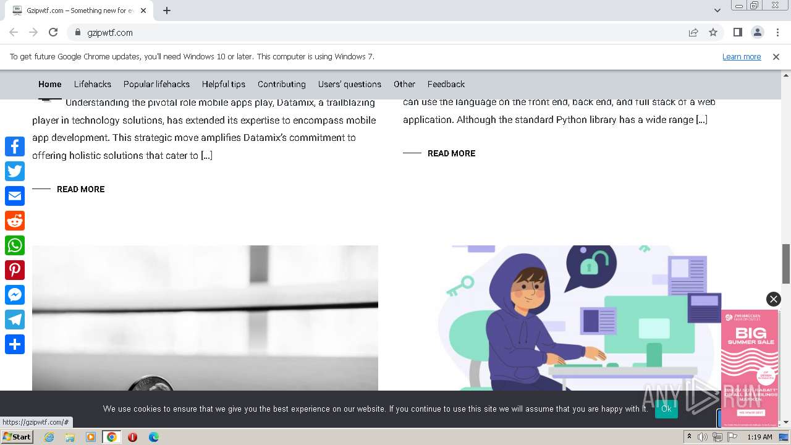Launch Microsoft Edge from taskbar
Image resolution: width=791 pixels, height=445 pixels.
[x=153, y=437]
